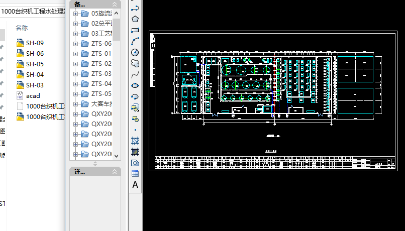405x231 pixels.
Task: Expand the ZTS-06 tree node
Action: pos(75,44)
